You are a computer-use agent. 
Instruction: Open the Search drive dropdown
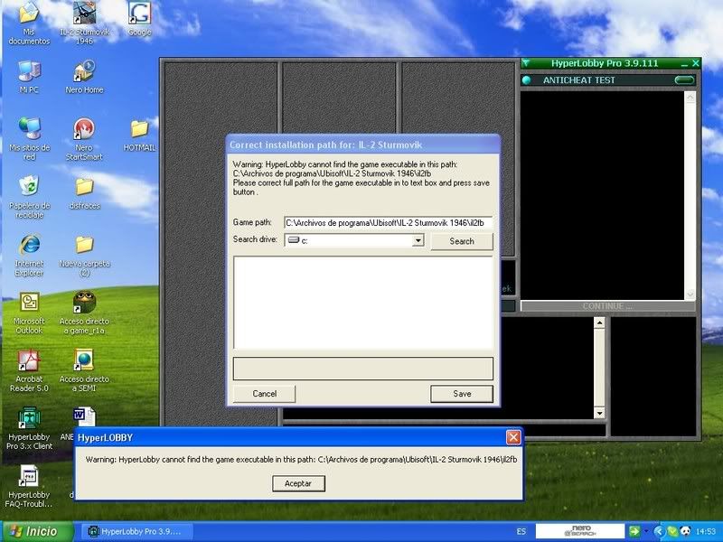418,240
